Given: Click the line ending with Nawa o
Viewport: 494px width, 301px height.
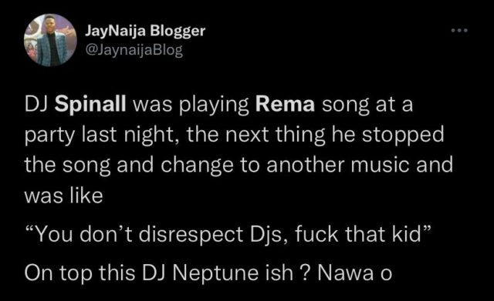Looking at the screenshot, I should pos(208,273).
